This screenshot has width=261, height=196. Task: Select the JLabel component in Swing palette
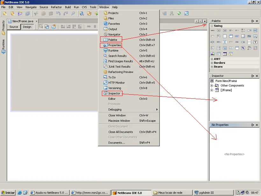pyautogui.click(x=213, y=30)
